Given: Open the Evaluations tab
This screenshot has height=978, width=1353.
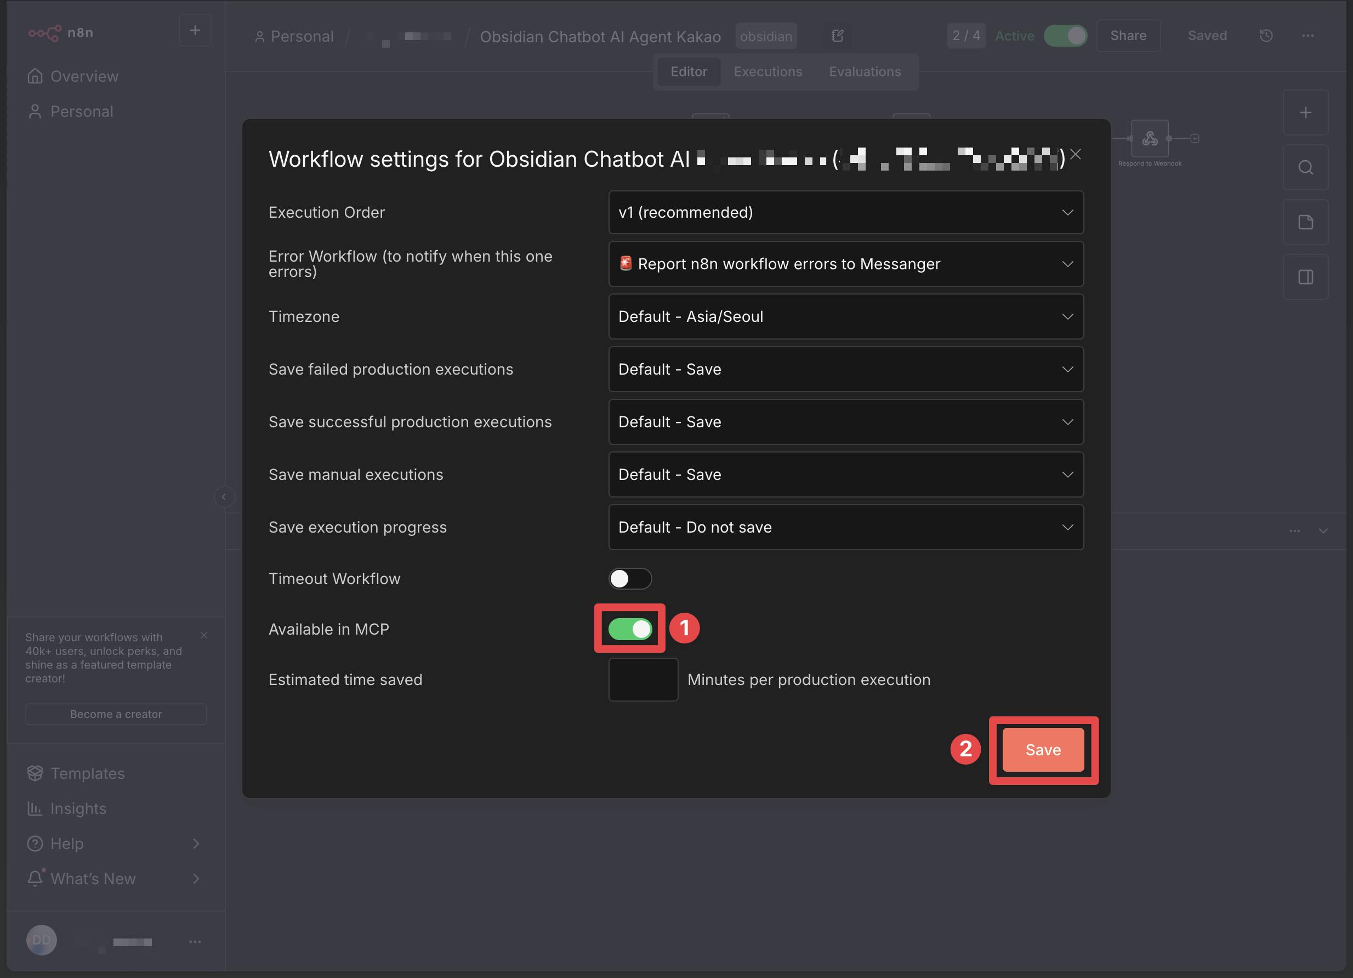Looking at the screenshot, I should tap(865, 72).
